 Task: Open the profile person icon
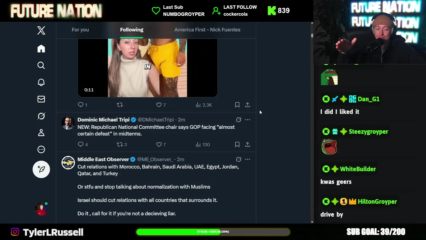(x=41, y=133)
